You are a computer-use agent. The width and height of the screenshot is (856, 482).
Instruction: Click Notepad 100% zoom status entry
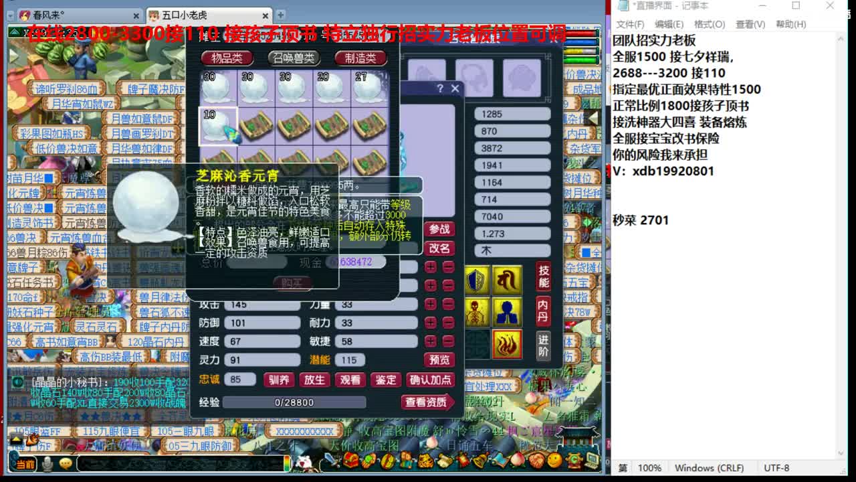(649, 468)
